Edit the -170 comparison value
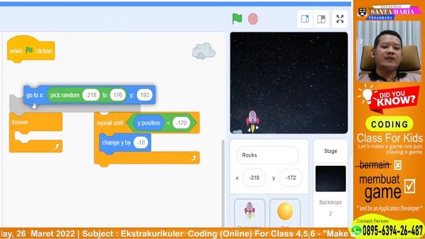This screenshot has width=425, height=239. (181, 123)
